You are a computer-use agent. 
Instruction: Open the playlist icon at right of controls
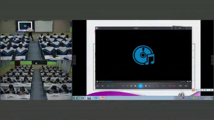tap(186, 86)
